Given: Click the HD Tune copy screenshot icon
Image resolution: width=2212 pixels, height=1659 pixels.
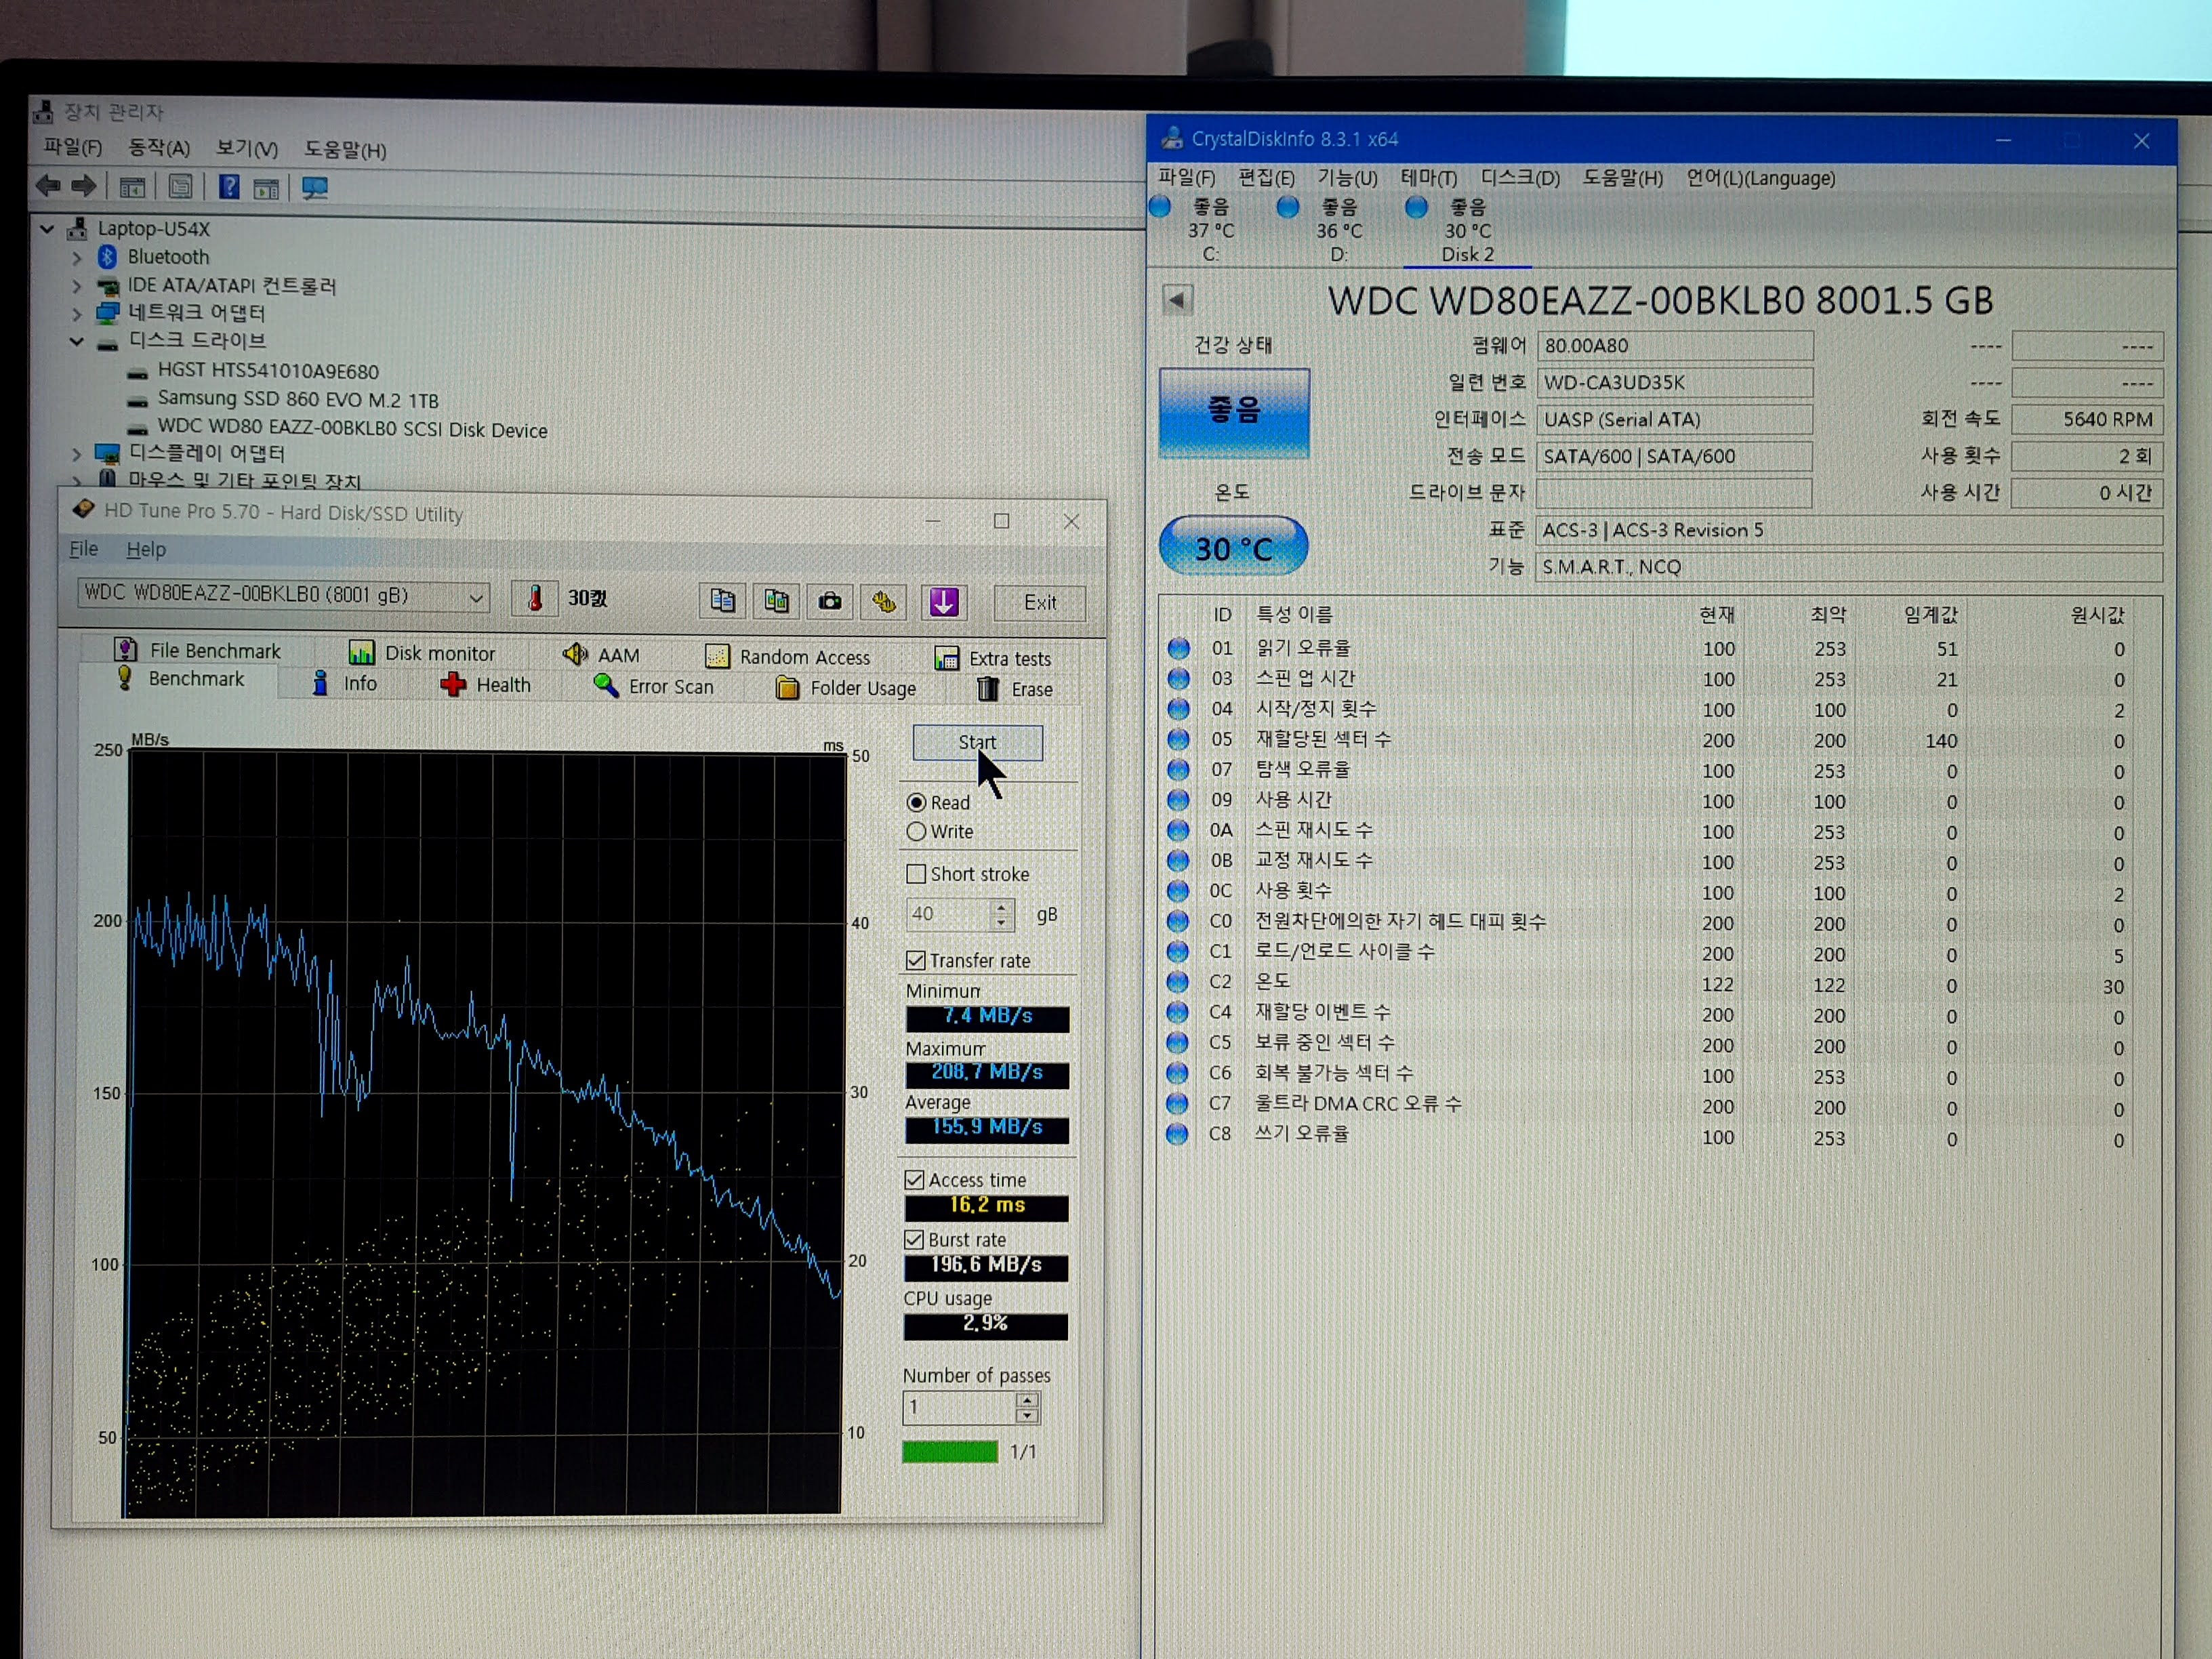Looking at the screenshot, I should [776, 601].
